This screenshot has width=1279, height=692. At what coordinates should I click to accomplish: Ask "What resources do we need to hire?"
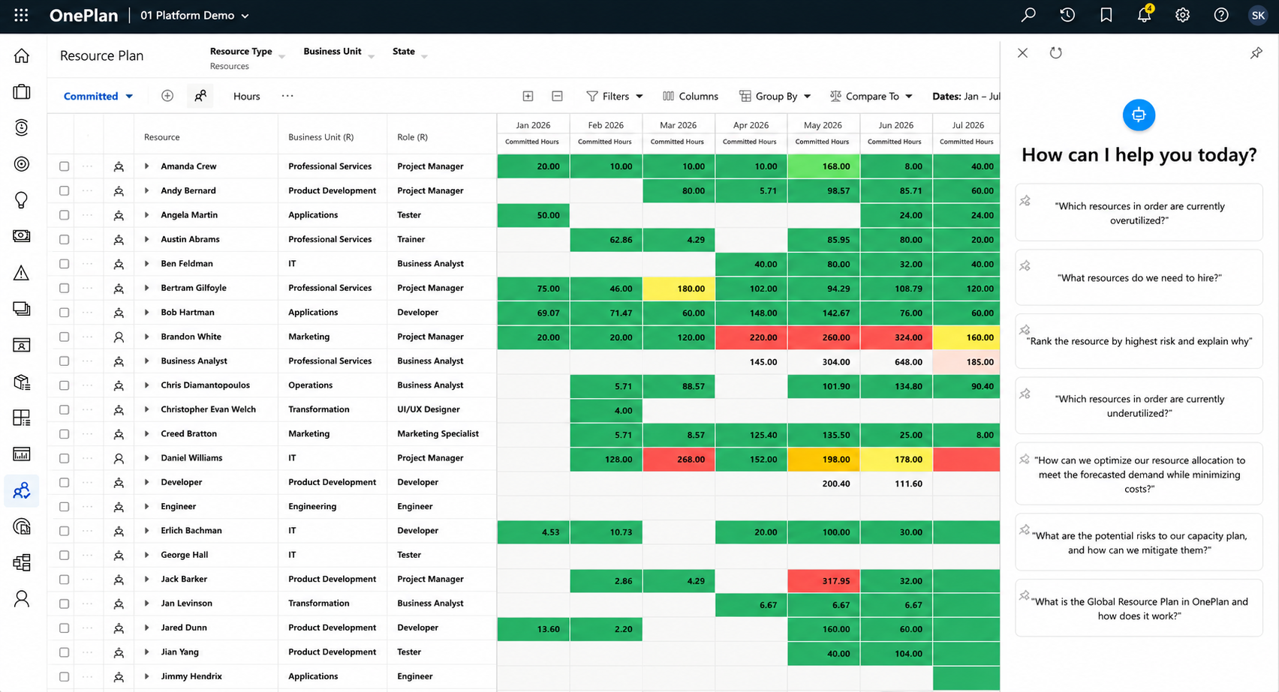click(1139, 278)
